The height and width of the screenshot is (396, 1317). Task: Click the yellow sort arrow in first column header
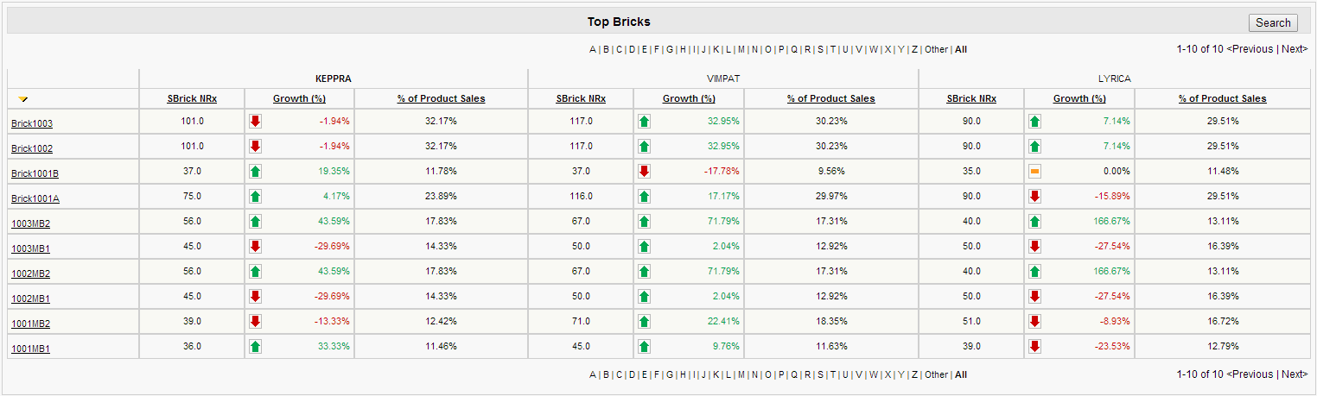click(23, 99)
